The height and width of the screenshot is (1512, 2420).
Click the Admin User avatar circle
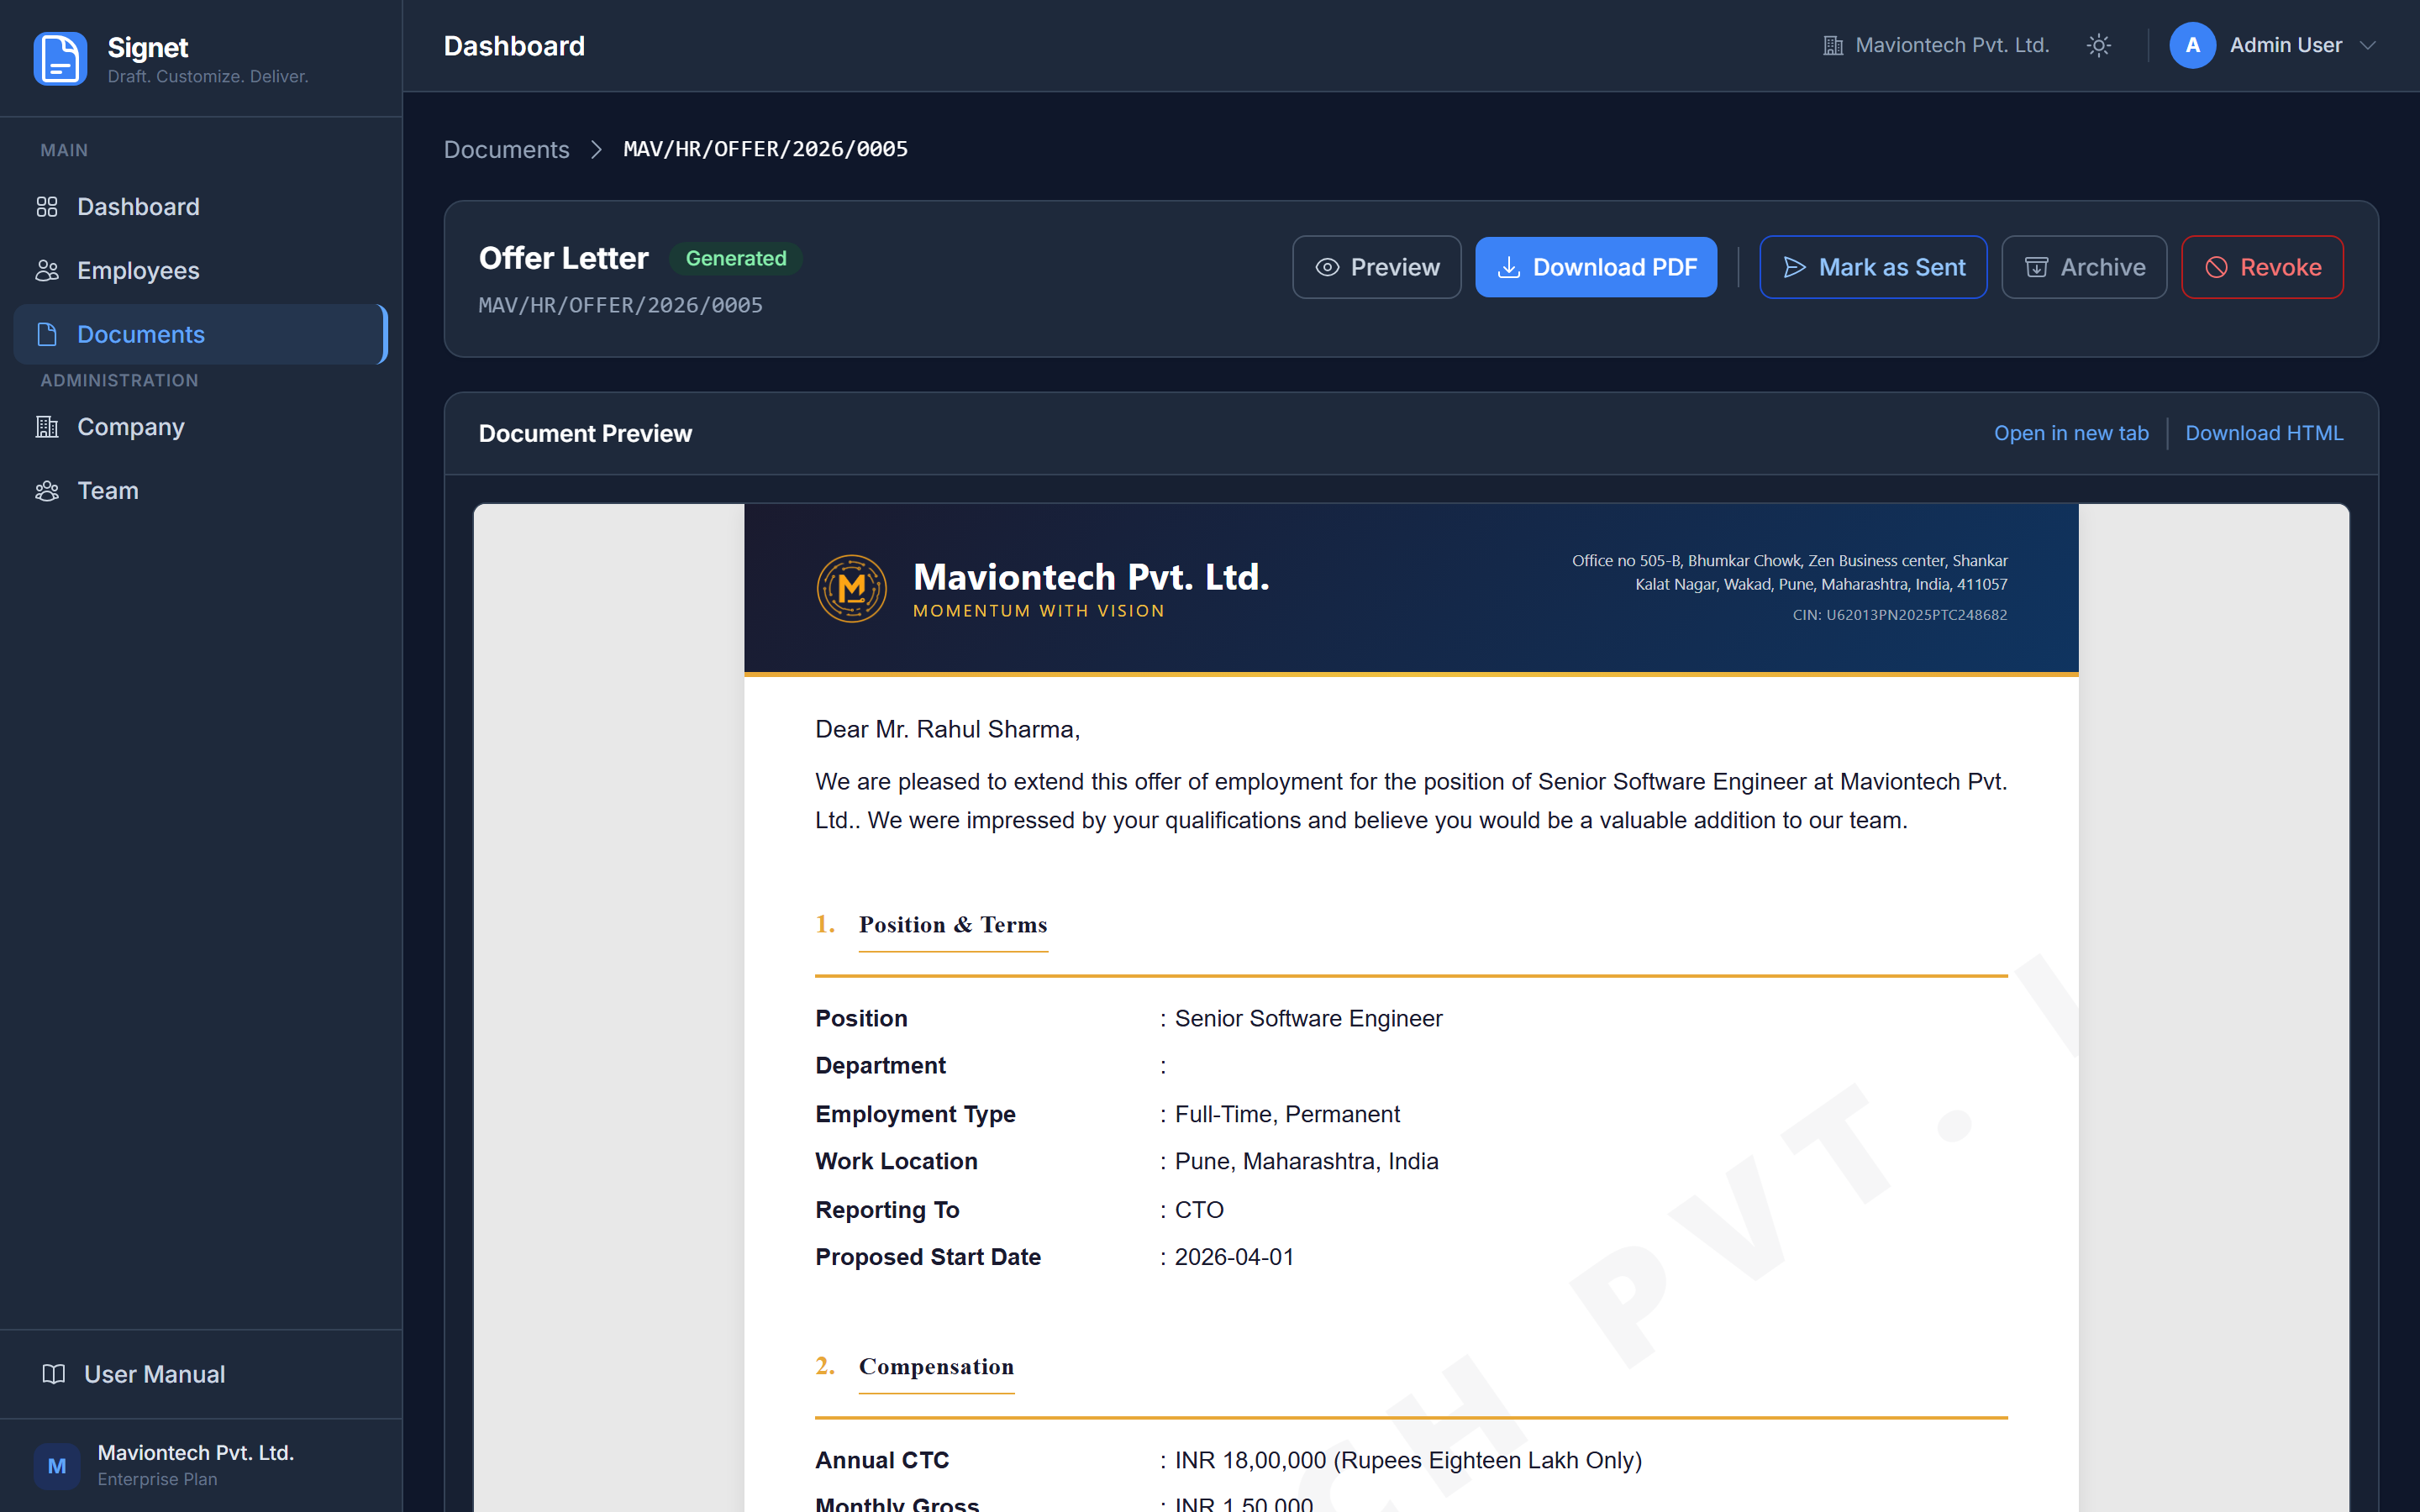2192,46
